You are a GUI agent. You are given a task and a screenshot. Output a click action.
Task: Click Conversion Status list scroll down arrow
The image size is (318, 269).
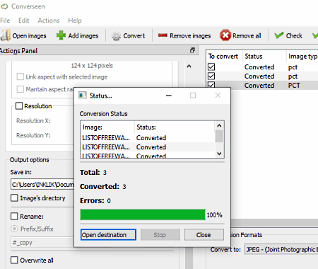click(219, 154)
